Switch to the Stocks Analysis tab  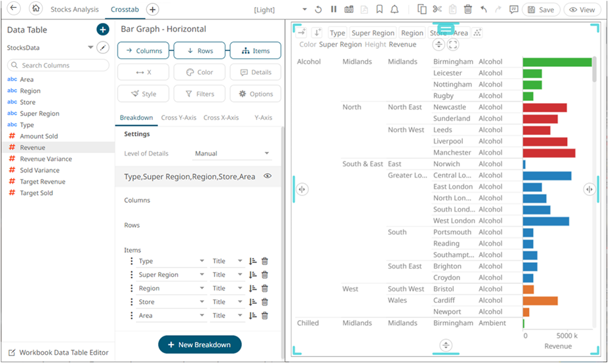(x=75, y=9)
